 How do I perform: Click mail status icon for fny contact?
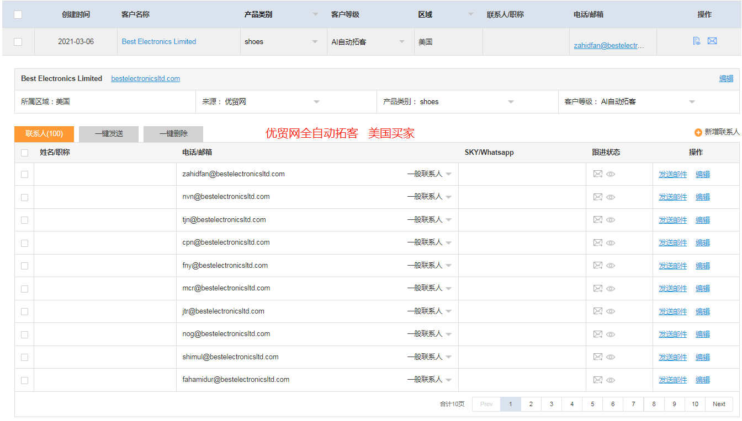tap(598, 266)
